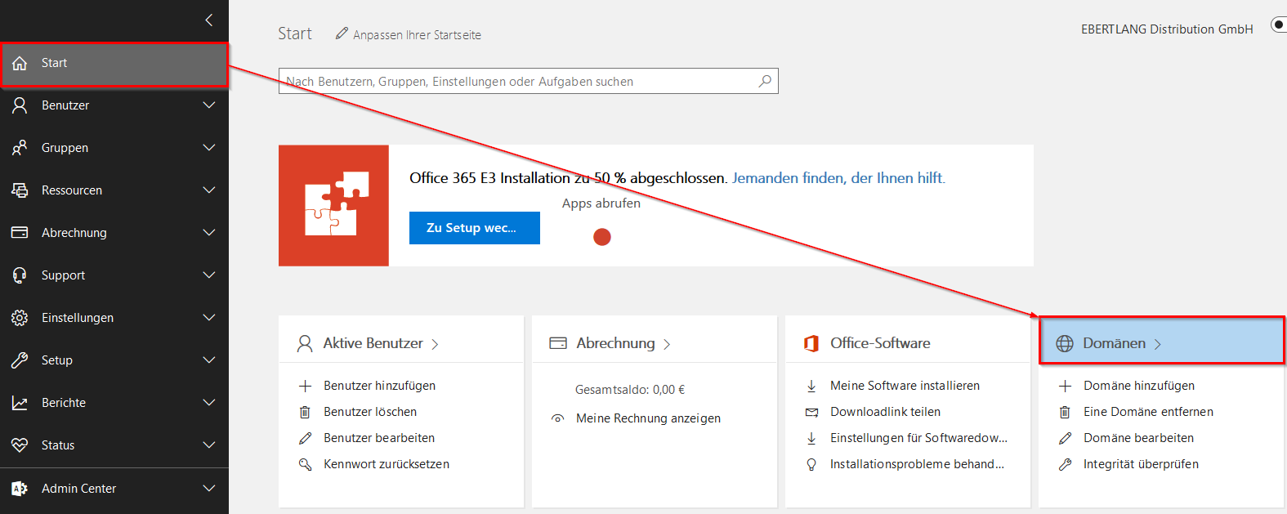Click the search field for users and groups
This screenshot has height=514, width=1287.
click(515, 82)
